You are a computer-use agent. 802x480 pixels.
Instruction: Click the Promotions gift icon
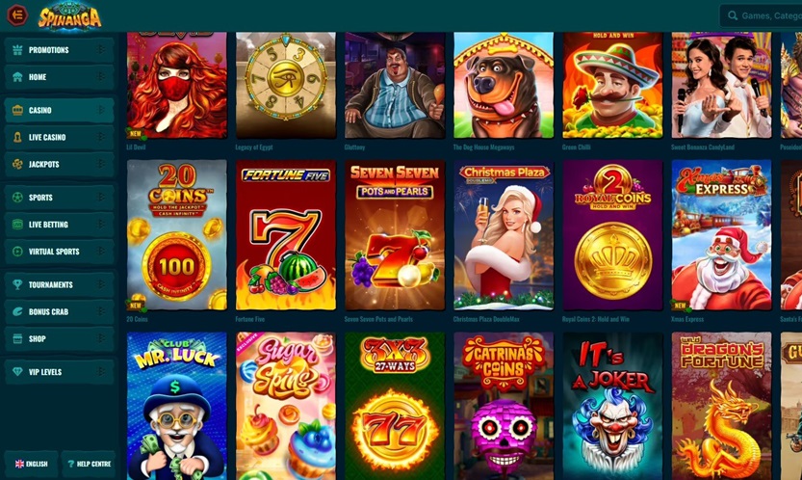point(17,50)
